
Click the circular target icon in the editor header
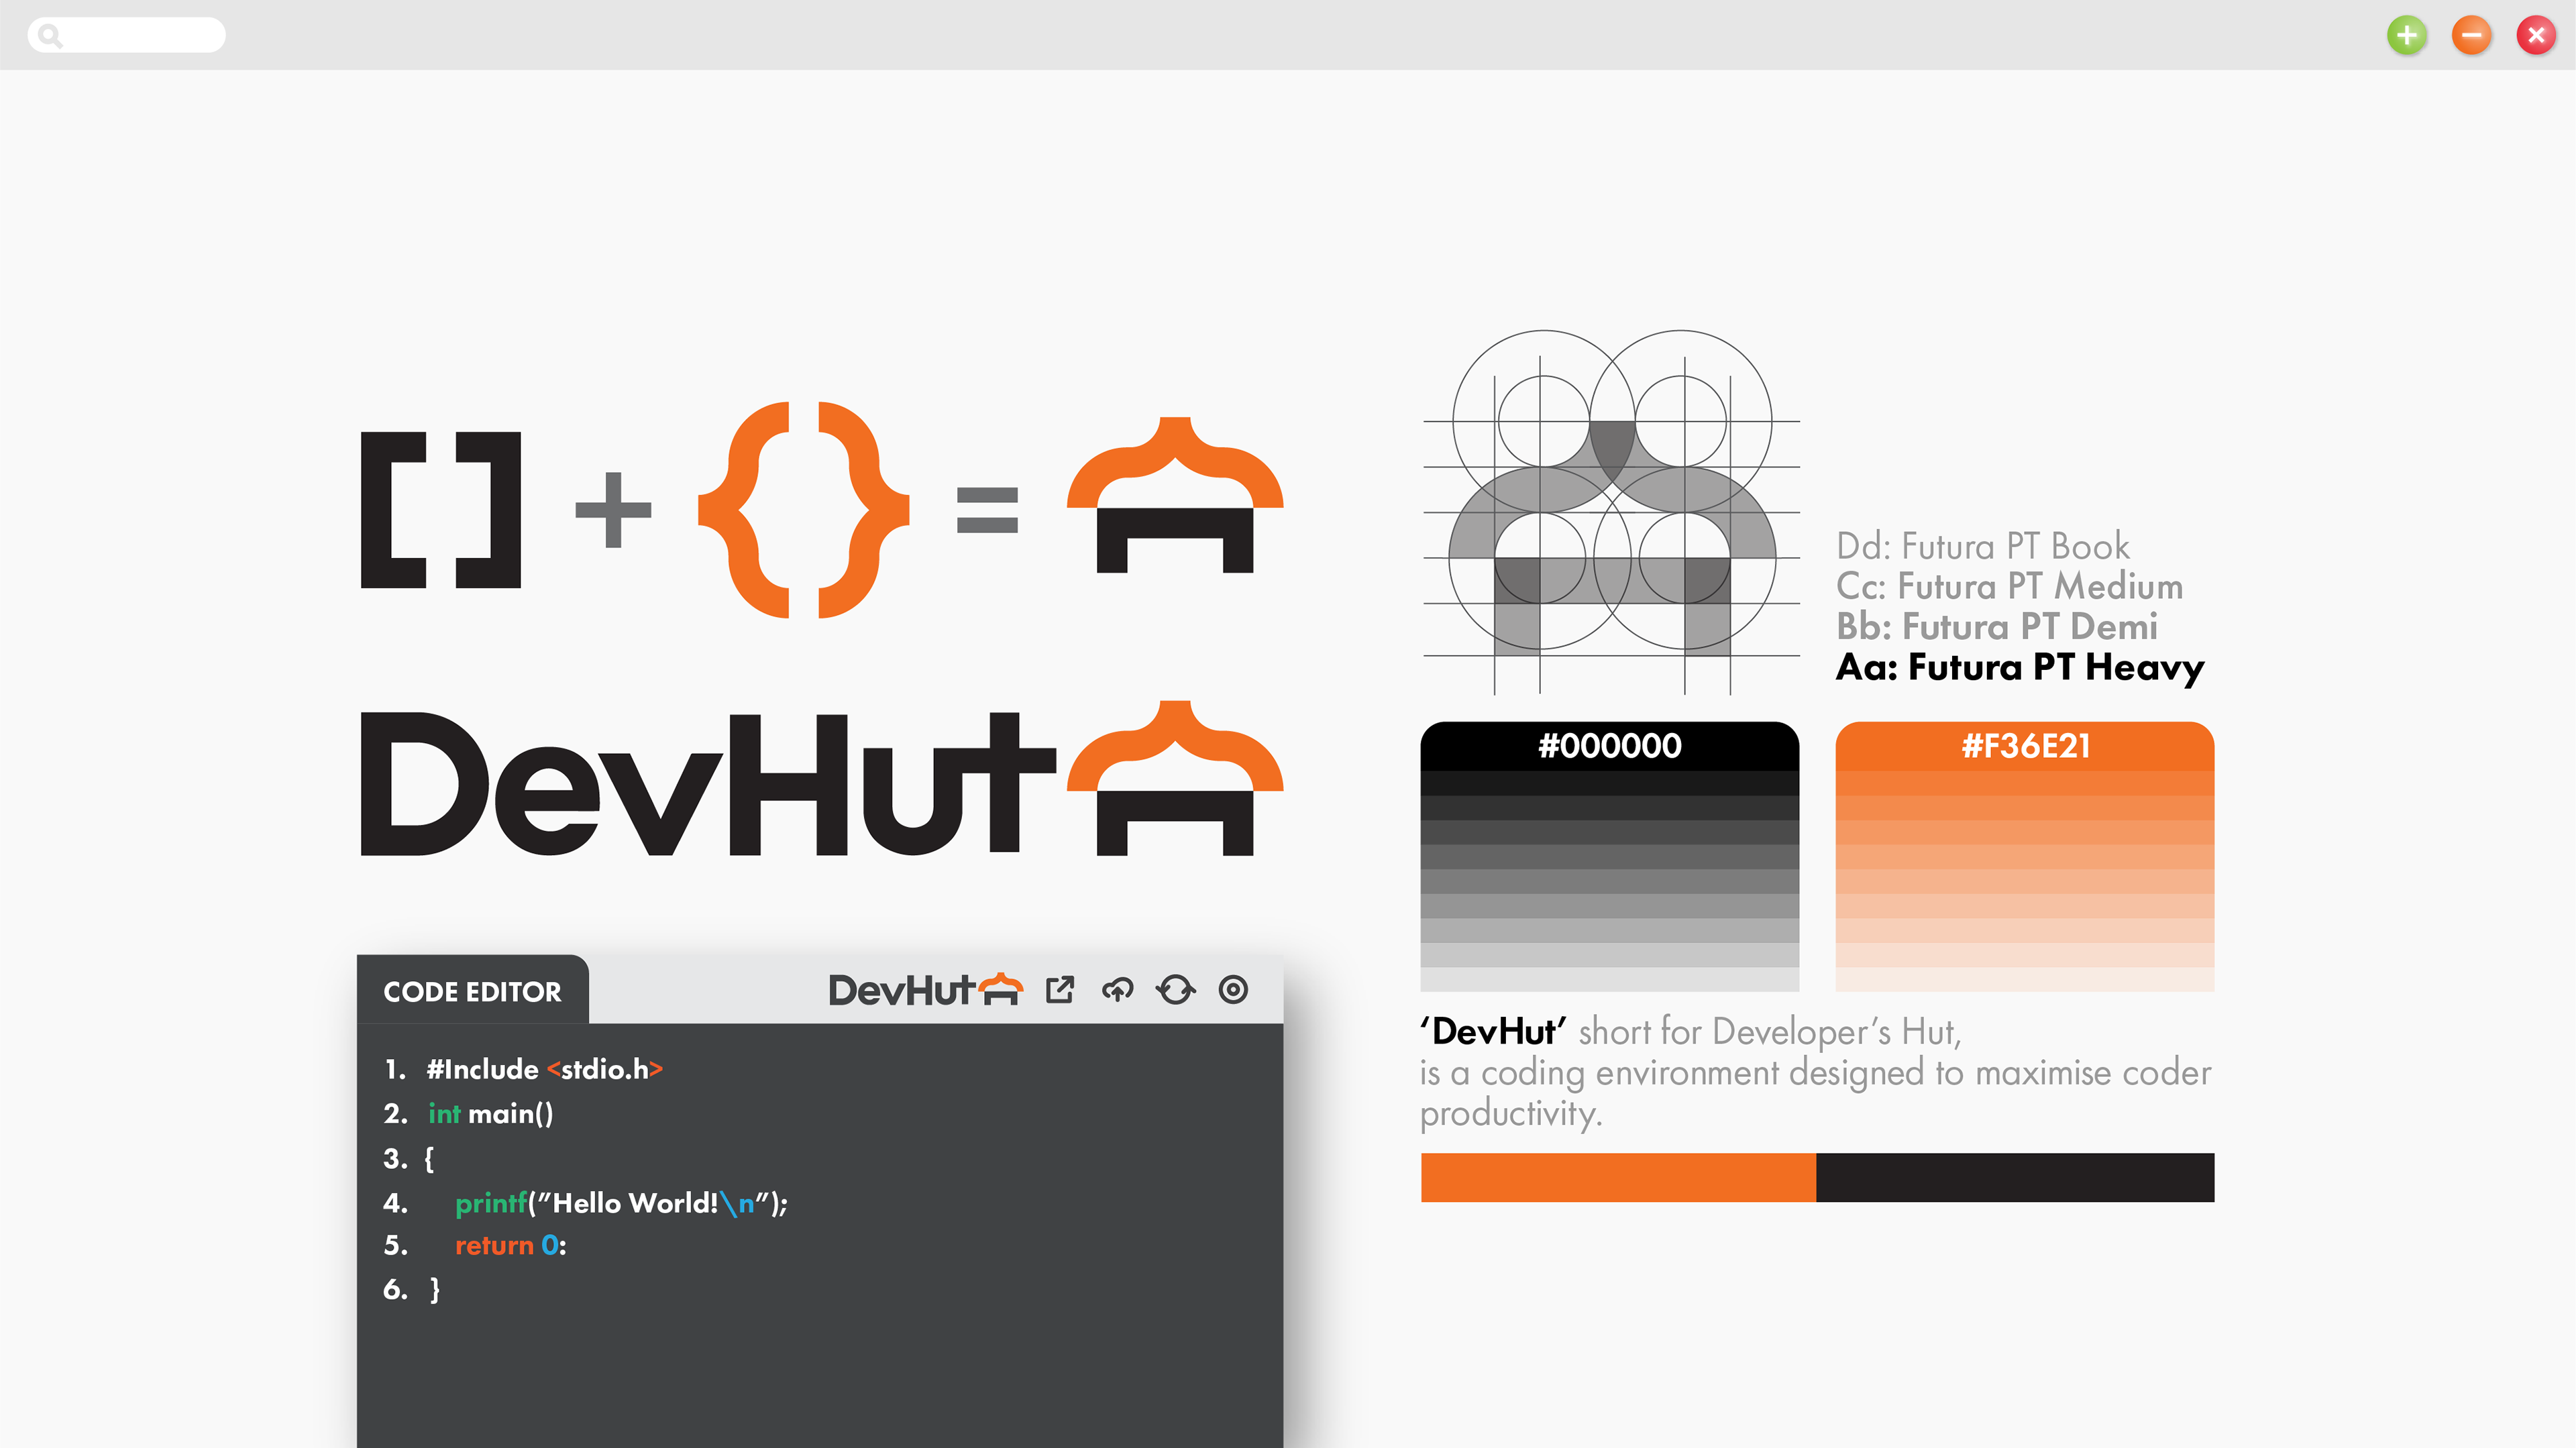click(x=1233, y=990)
